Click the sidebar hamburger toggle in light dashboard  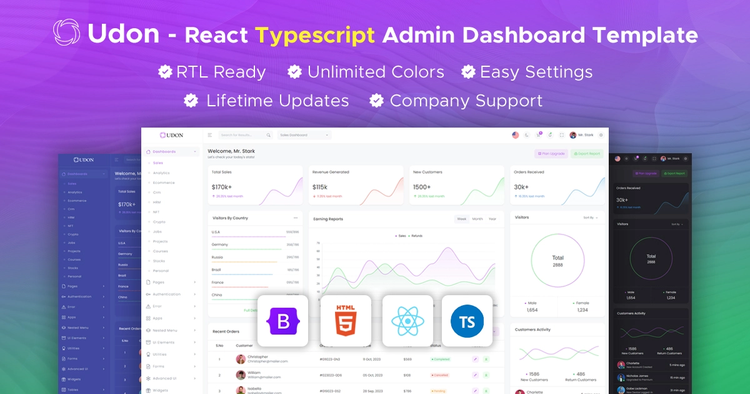pyautogui.click(x=210, y=135)
